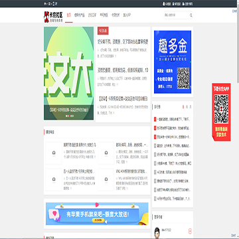Open the third item in the navigation menu
Viewport: 239px width, 239px height.
pyautogui.click(x=92, y=15)
